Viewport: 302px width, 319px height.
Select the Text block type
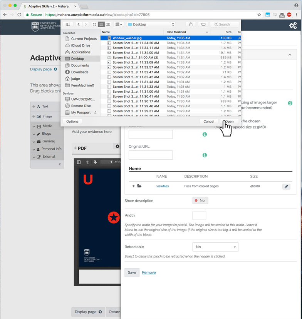tap(47, 107)
